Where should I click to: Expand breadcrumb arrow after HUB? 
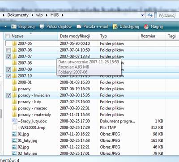click(x=63, y=15)
